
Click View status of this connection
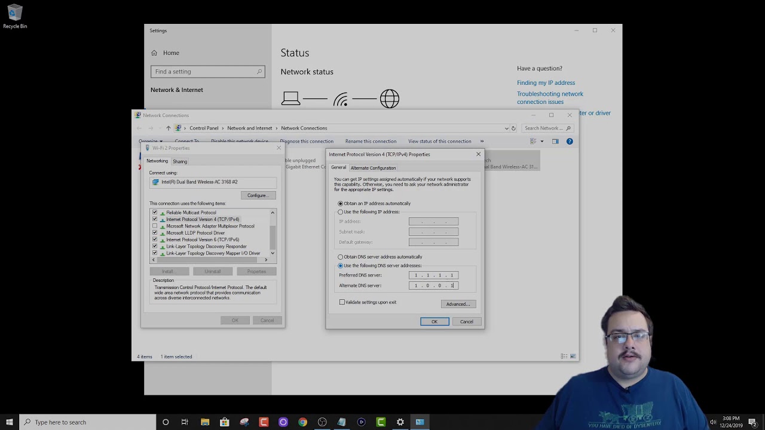(x=440, y=142)
